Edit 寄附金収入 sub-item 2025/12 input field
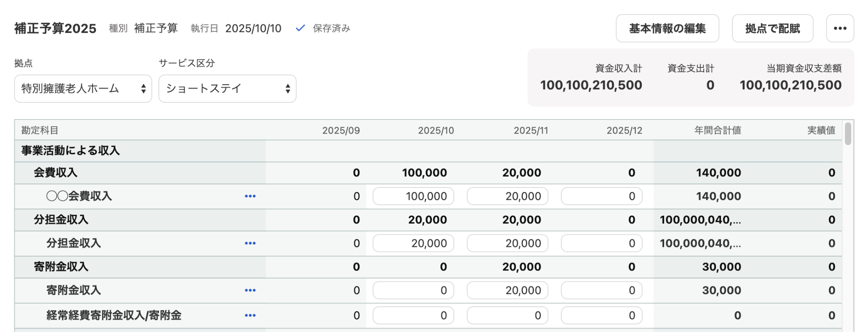863x332 pixels. click(x=602, y=290)
